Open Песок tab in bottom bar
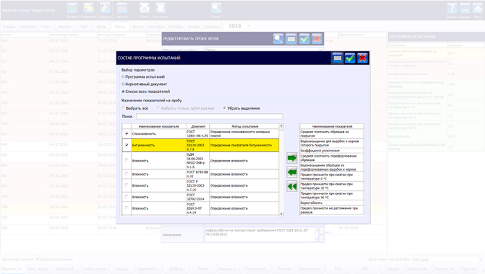This screenshot has width=485, height=274. point(203,268)
